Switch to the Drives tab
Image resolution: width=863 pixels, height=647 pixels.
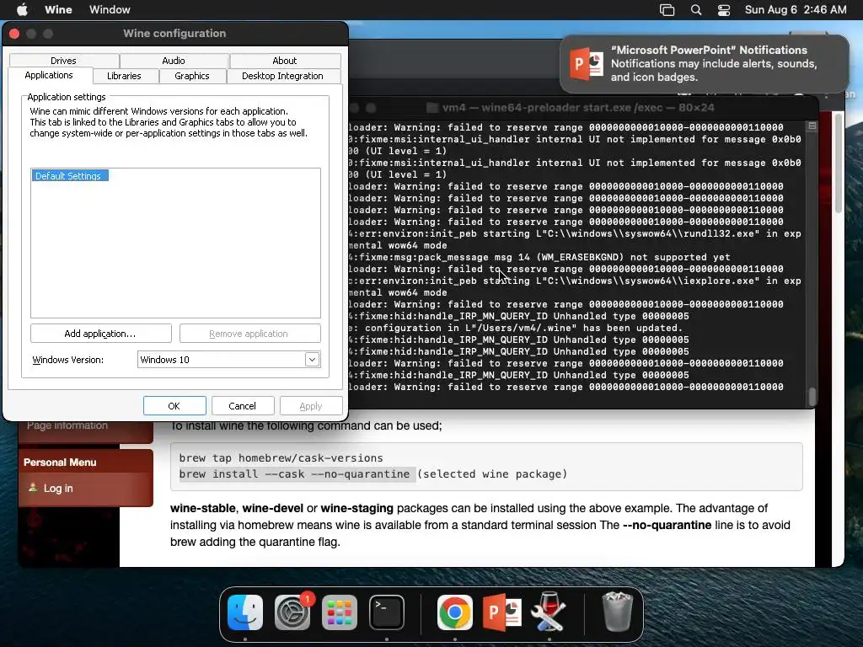pos(64,61)
